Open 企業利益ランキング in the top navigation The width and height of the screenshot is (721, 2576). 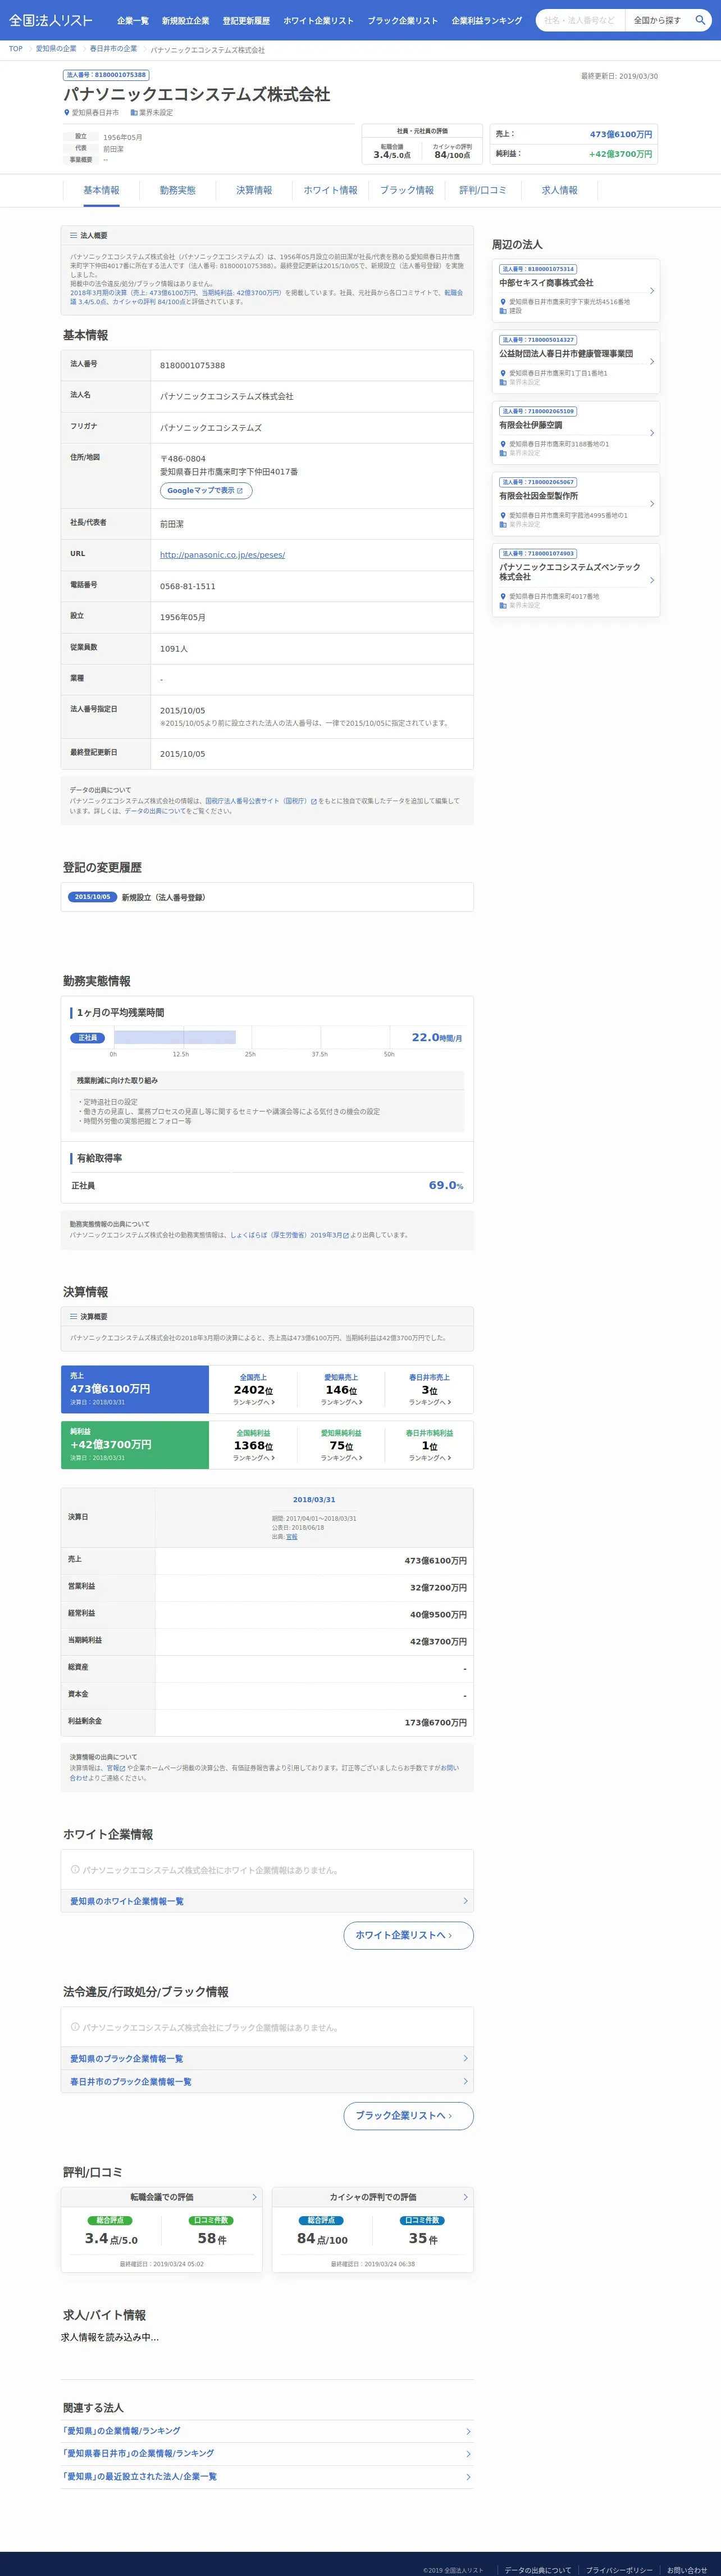(486, 21)
